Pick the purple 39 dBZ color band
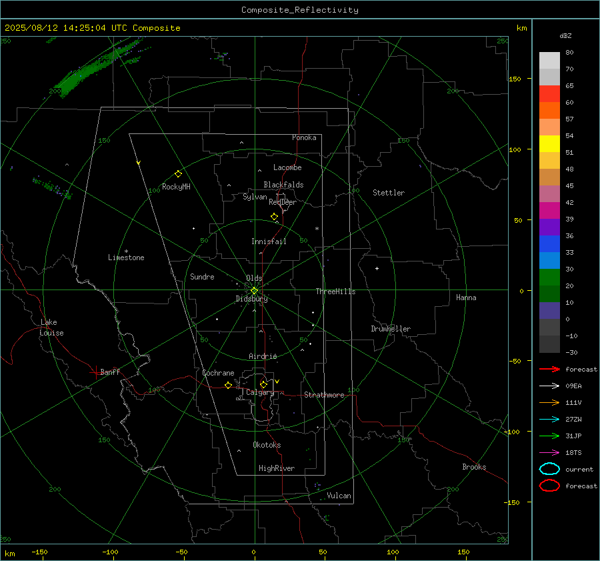600x561 pixels. (549, 227)
